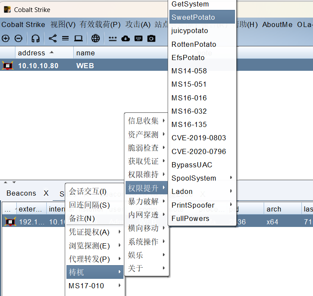
Task: Open 代理转发(P) submenu
Action: 95,259
